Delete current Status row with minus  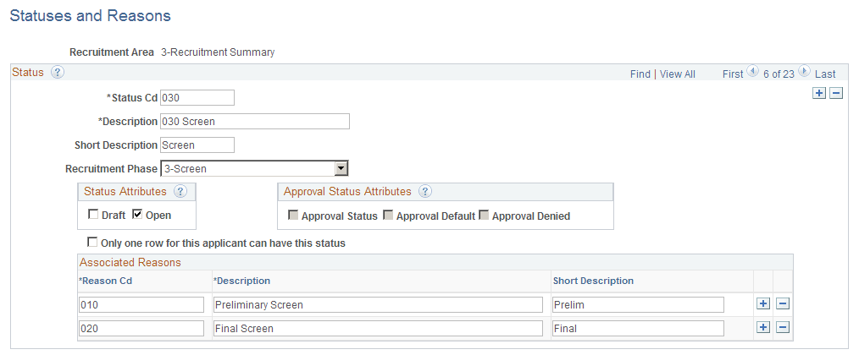coord(836,93)
